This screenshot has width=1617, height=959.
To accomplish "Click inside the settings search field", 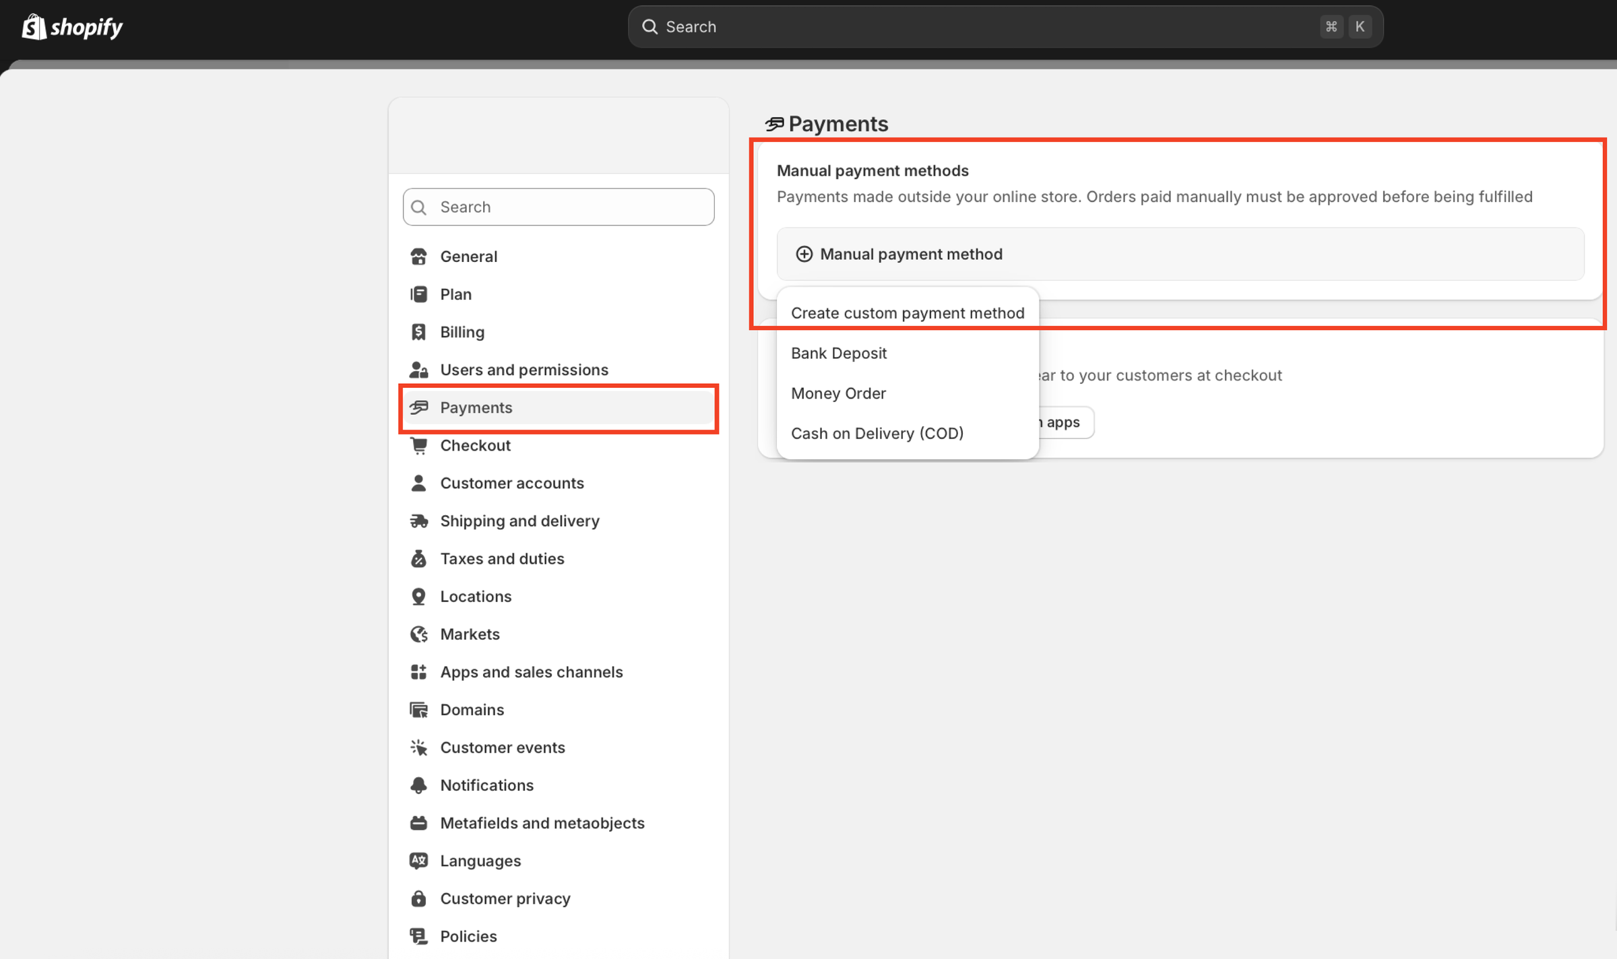I will [558, 207].
